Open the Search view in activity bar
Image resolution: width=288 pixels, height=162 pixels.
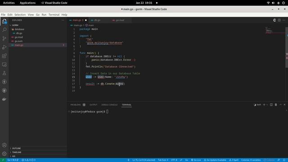click(4, 30)
